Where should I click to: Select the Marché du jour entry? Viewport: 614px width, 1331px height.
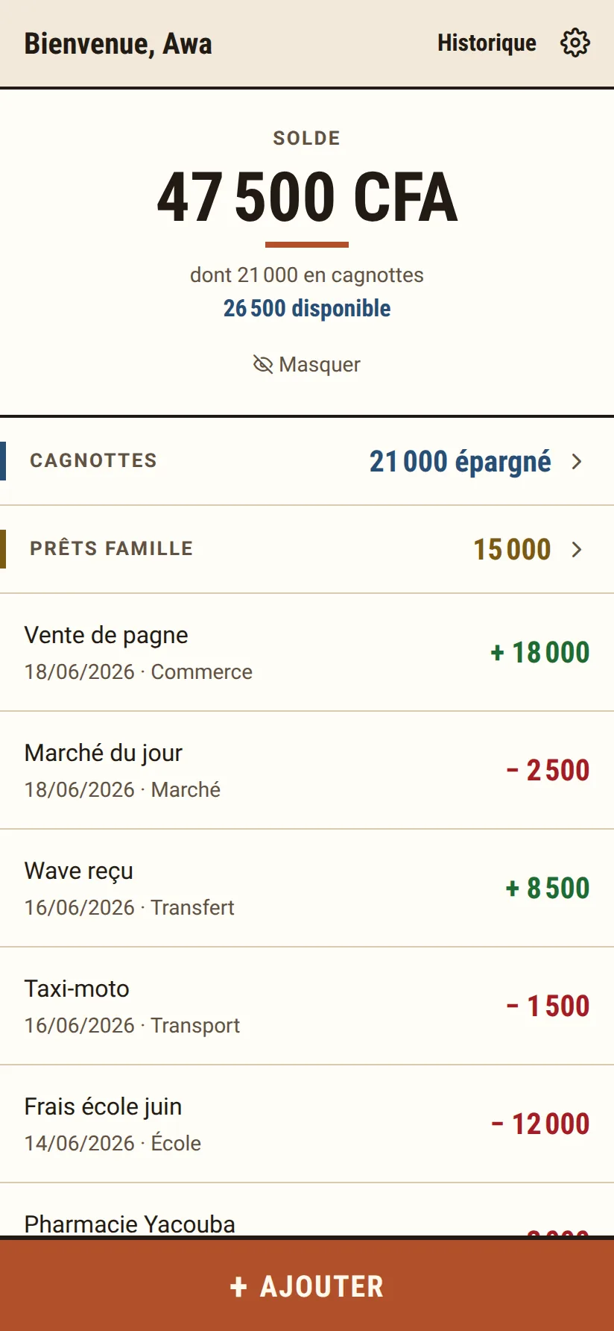click(x=307, y=771)
